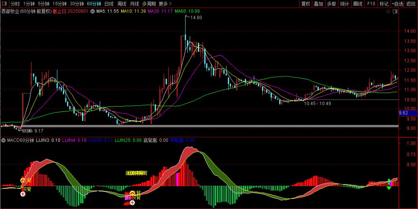This screenshot has width=418, height=209.
Task: Click the 14.00 price axis label
Action: (x=409, y=31)
